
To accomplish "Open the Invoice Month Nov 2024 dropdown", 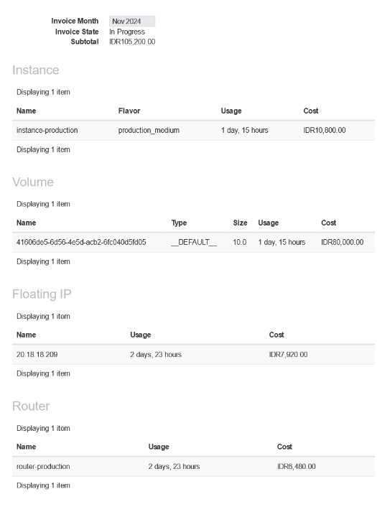I will pyautogui.click(x=132, y=22).
